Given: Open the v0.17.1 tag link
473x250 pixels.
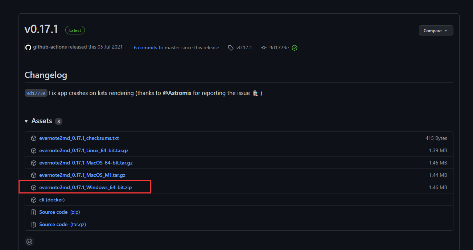Looking at the screenshot, I should tap(244, 47).
